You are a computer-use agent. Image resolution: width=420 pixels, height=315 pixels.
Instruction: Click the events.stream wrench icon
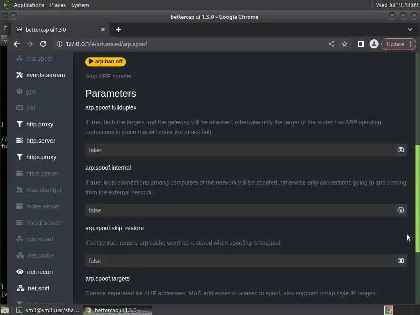(19, 75)
